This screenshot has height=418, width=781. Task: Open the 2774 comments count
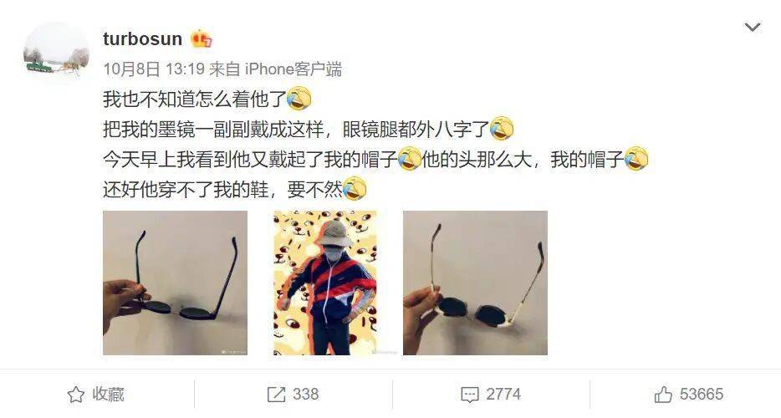503,394
